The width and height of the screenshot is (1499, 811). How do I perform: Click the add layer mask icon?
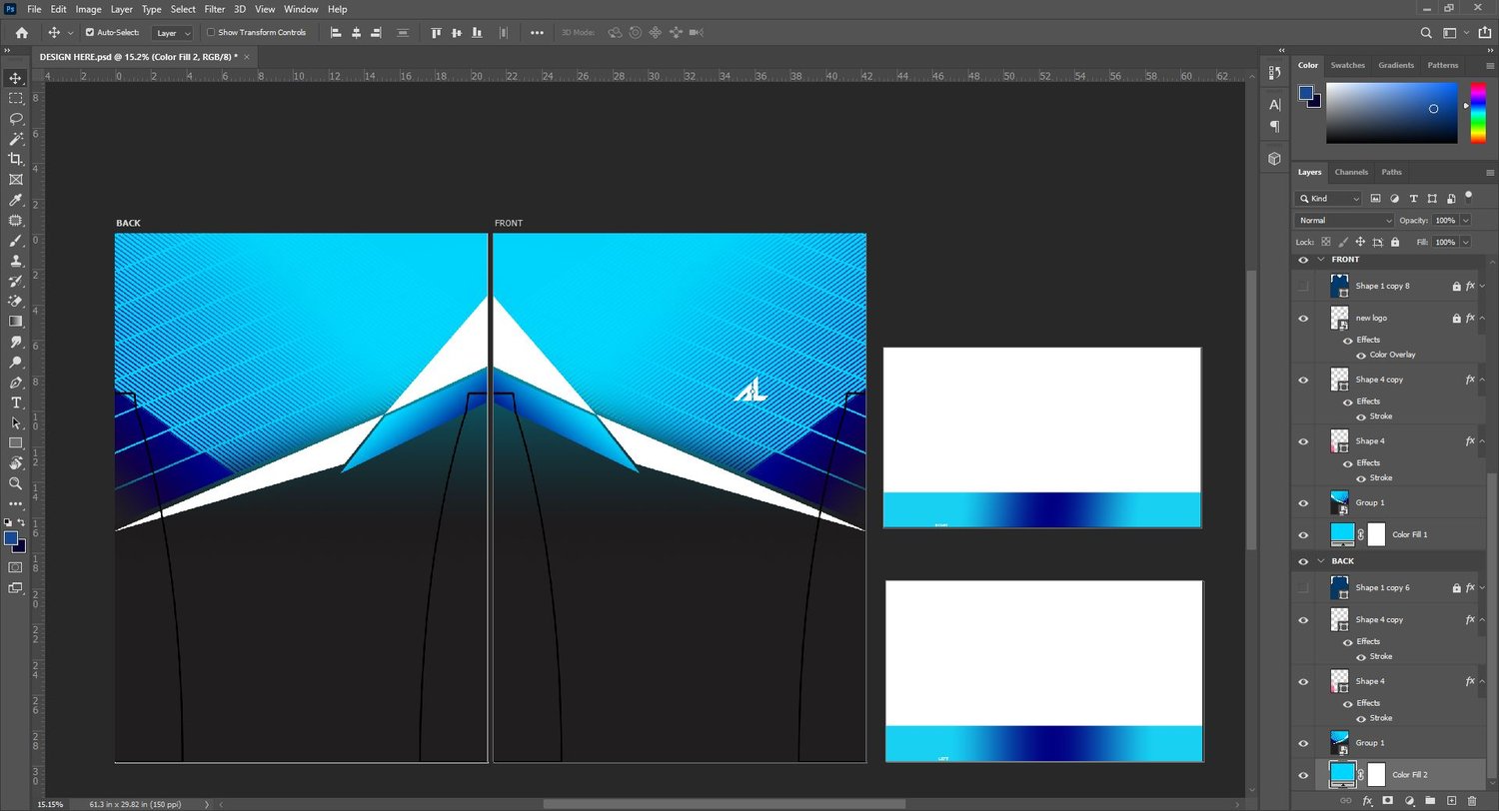1387,801
